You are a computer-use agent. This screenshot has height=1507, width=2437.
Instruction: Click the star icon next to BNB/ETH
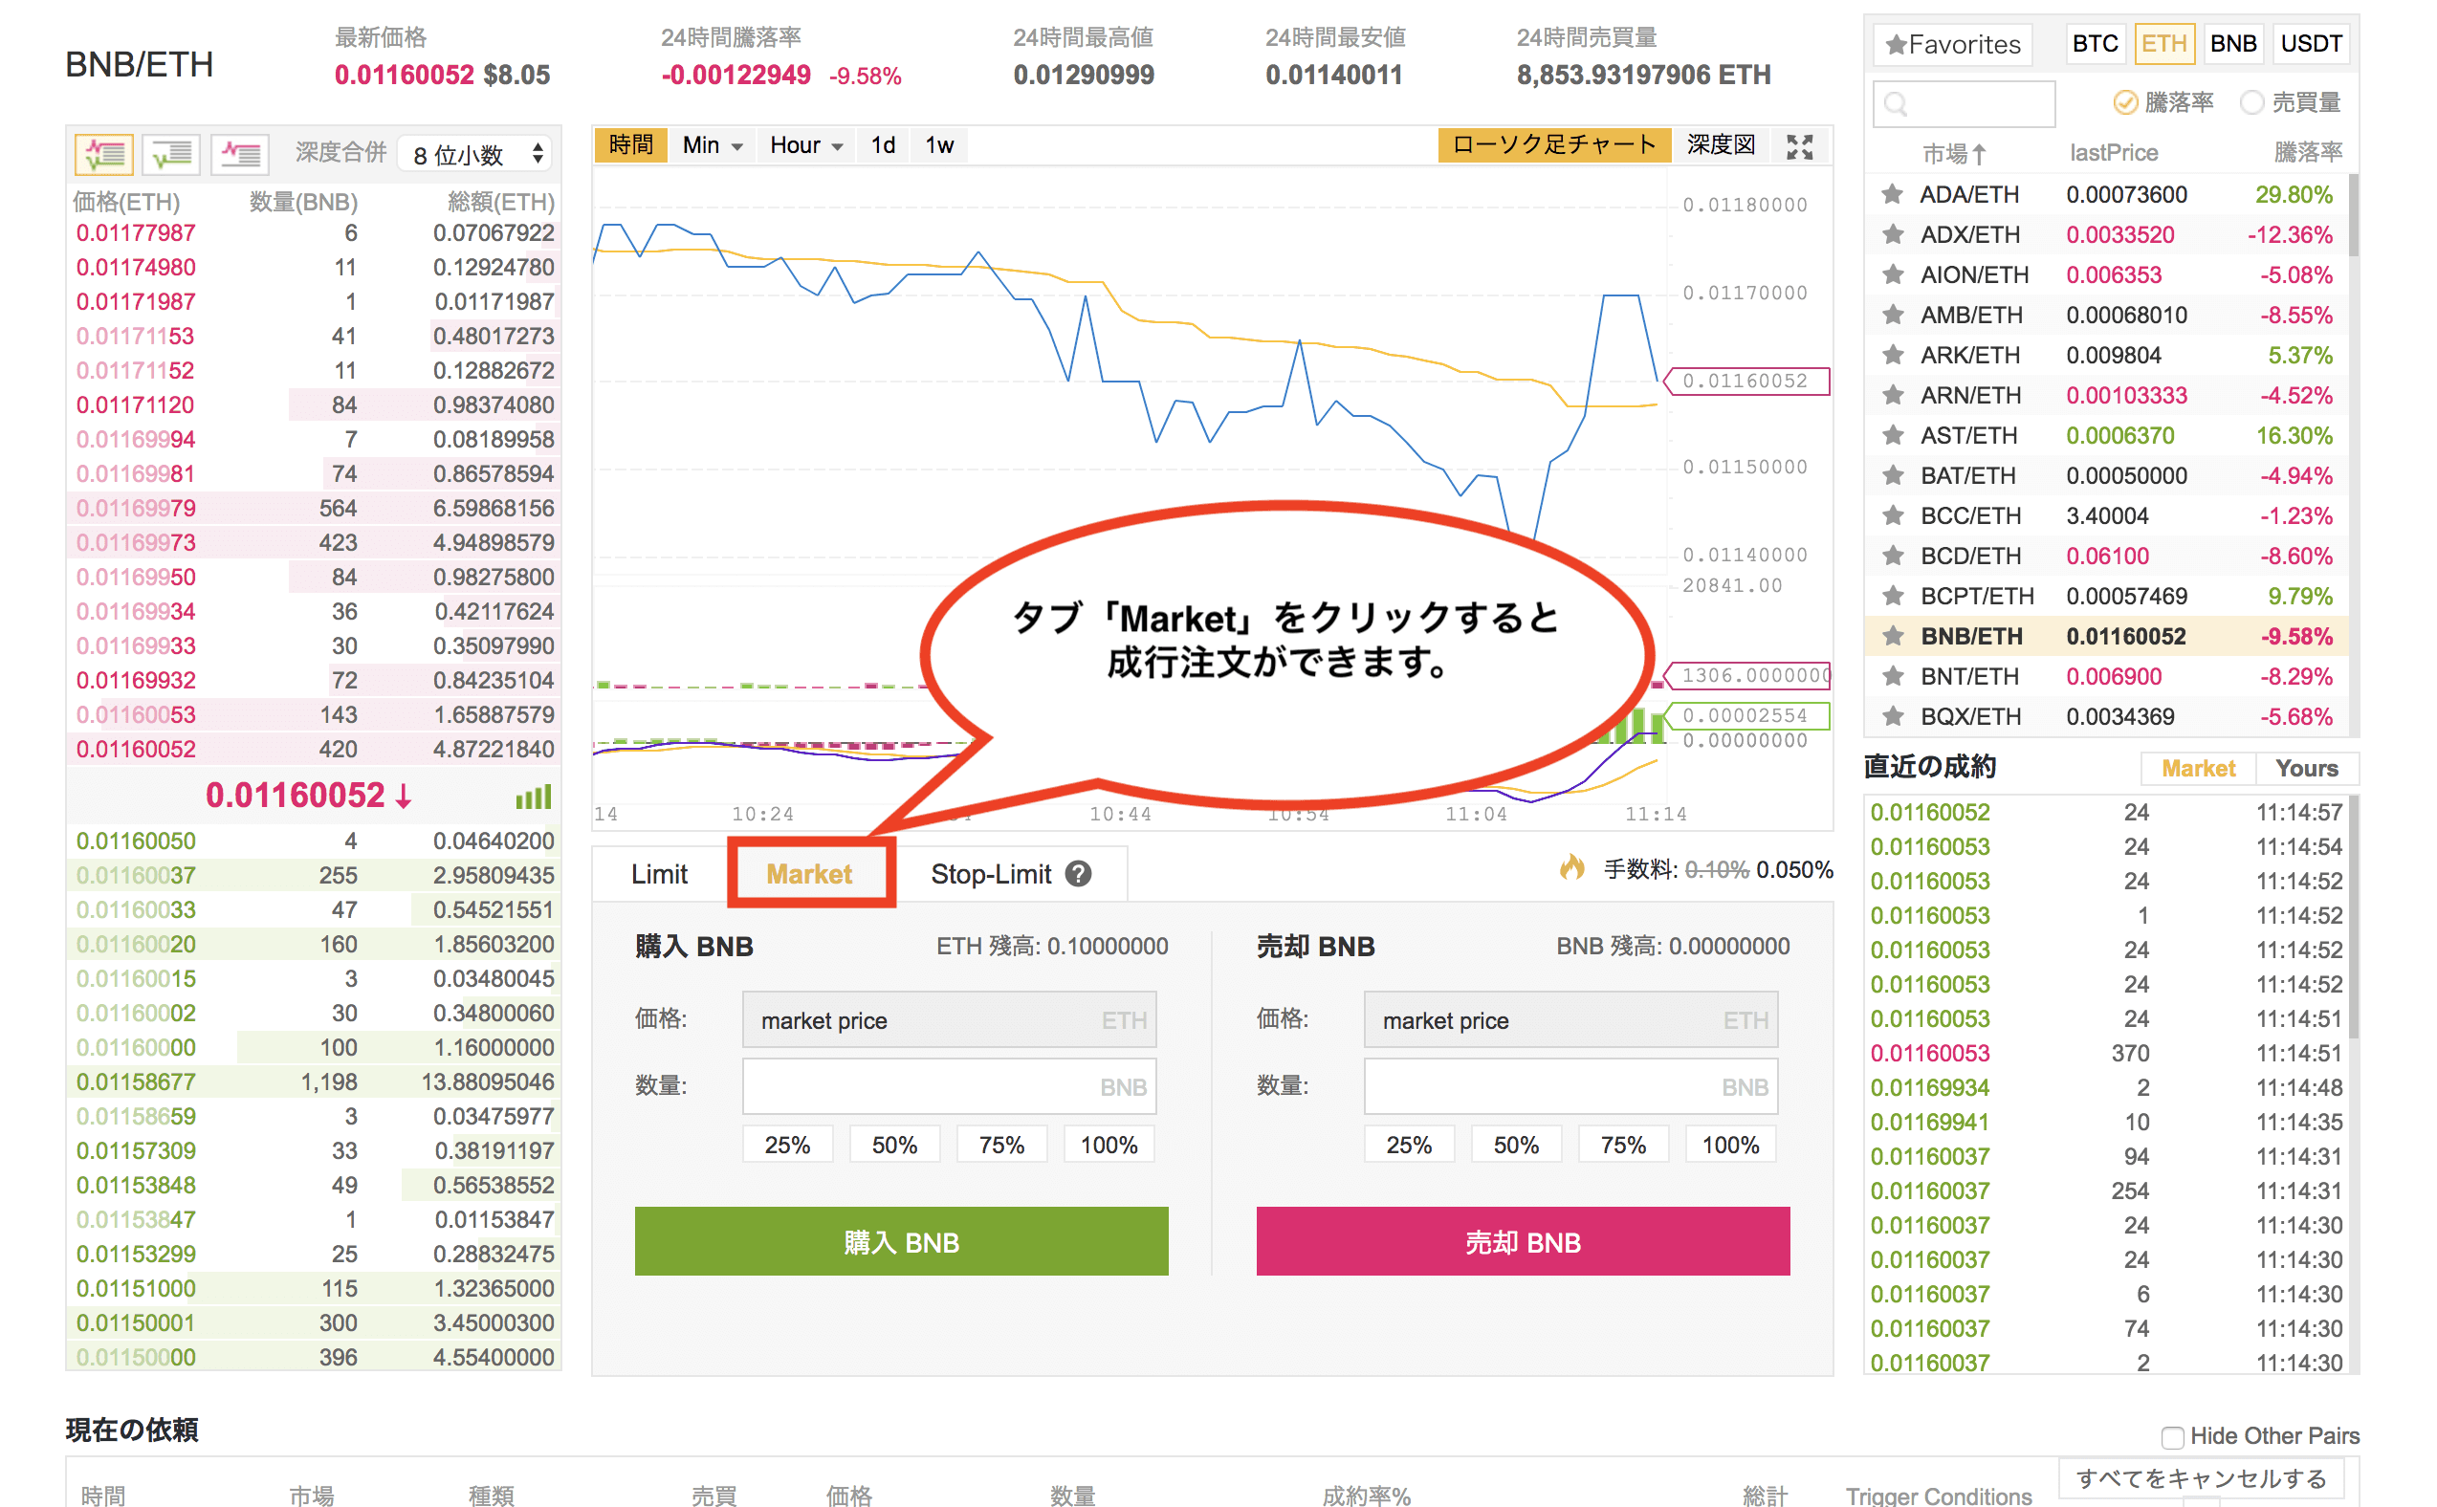tap(1892, 636)
